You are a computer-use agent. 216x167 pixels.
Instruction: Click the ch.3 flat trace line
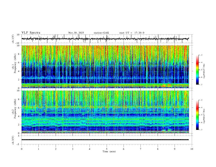click(x=105, y=140)
